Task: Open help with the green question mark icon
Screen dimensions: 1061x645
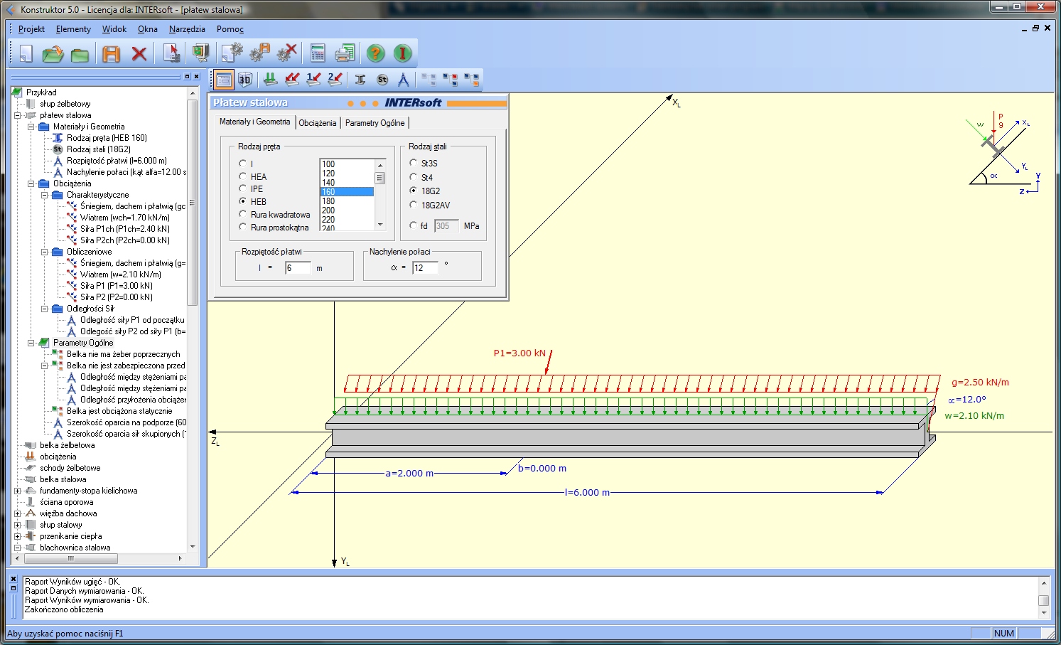Action: coord(375,53)
